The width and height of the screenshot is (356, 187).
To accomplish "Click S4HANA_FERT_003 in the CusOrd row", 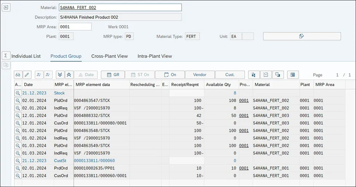I will (x=271, y=123).
